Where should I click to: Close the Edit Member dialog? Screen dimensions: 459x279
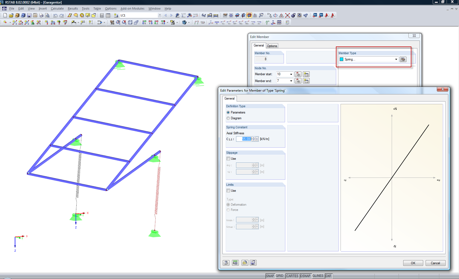coord(414,36)
